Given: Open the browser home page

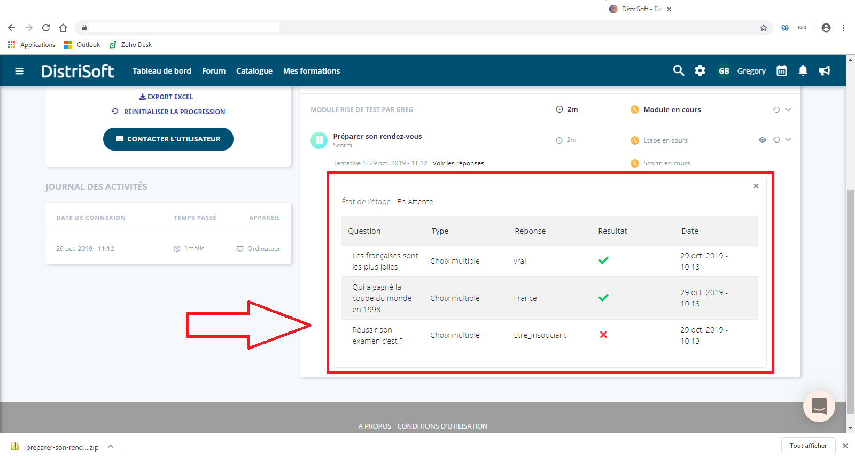Looking at the screenshot, I should click(63, 28).
